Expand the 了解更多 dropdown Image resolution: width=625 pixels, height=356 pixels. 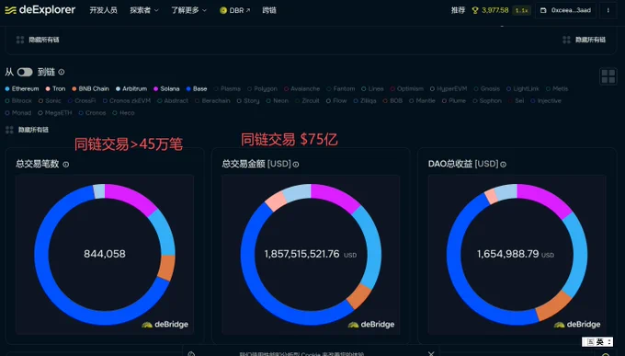188,10
